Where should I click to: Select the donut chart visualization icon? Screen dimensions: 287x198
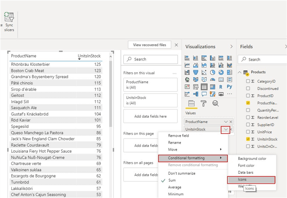pyautogui.click(x=221, y=72)
